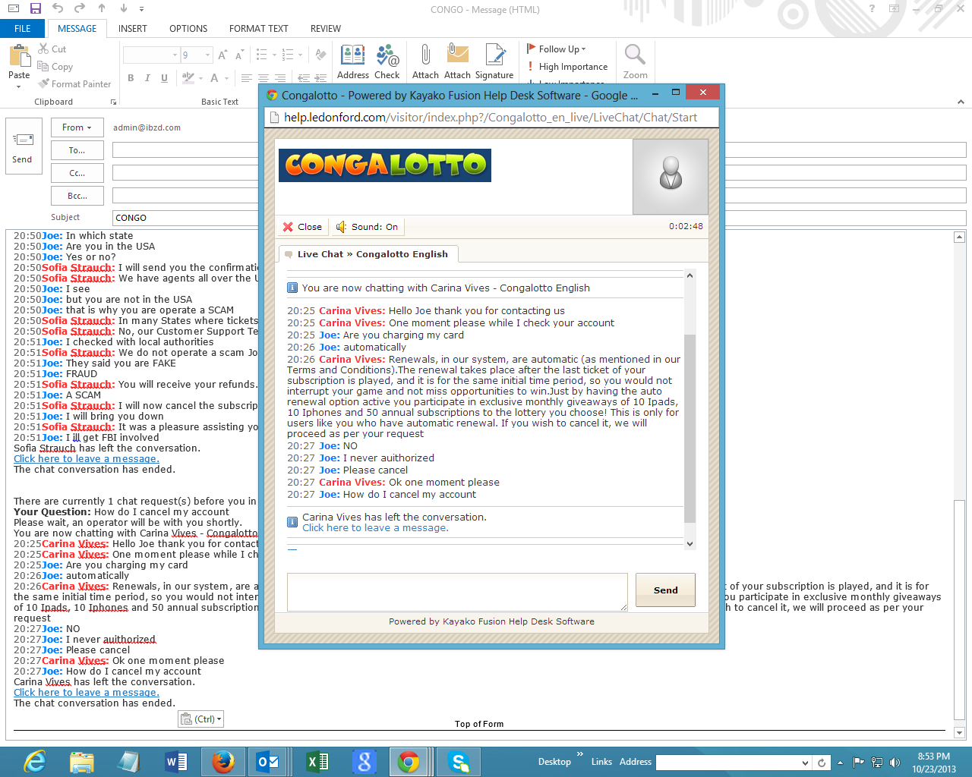Toggle underline formatting

(164, 78)
